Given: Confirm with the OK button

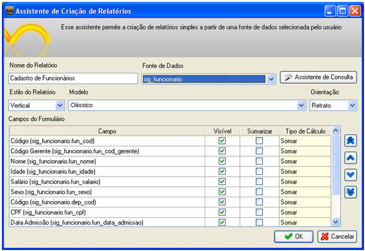Looking at the screenshot, I should (x=294, y=236).
